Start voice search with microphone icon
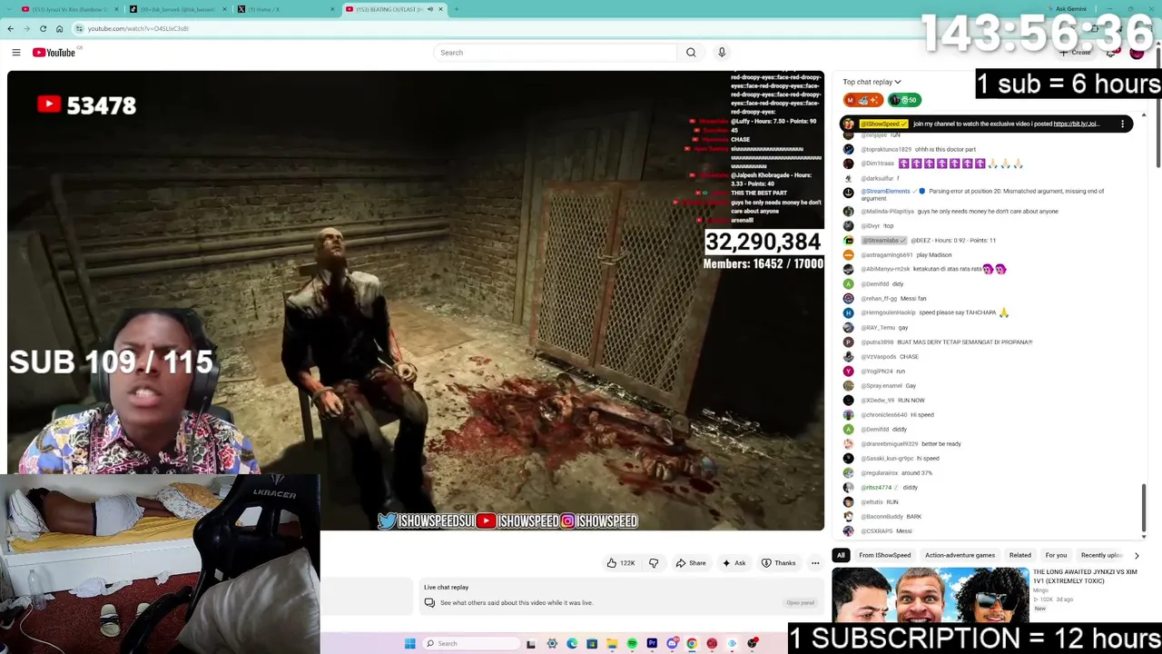This screenshot has height=654, width=1162. [x=722, y=53]
